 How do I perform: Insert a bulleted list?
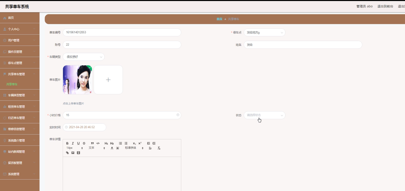(126, 143)
